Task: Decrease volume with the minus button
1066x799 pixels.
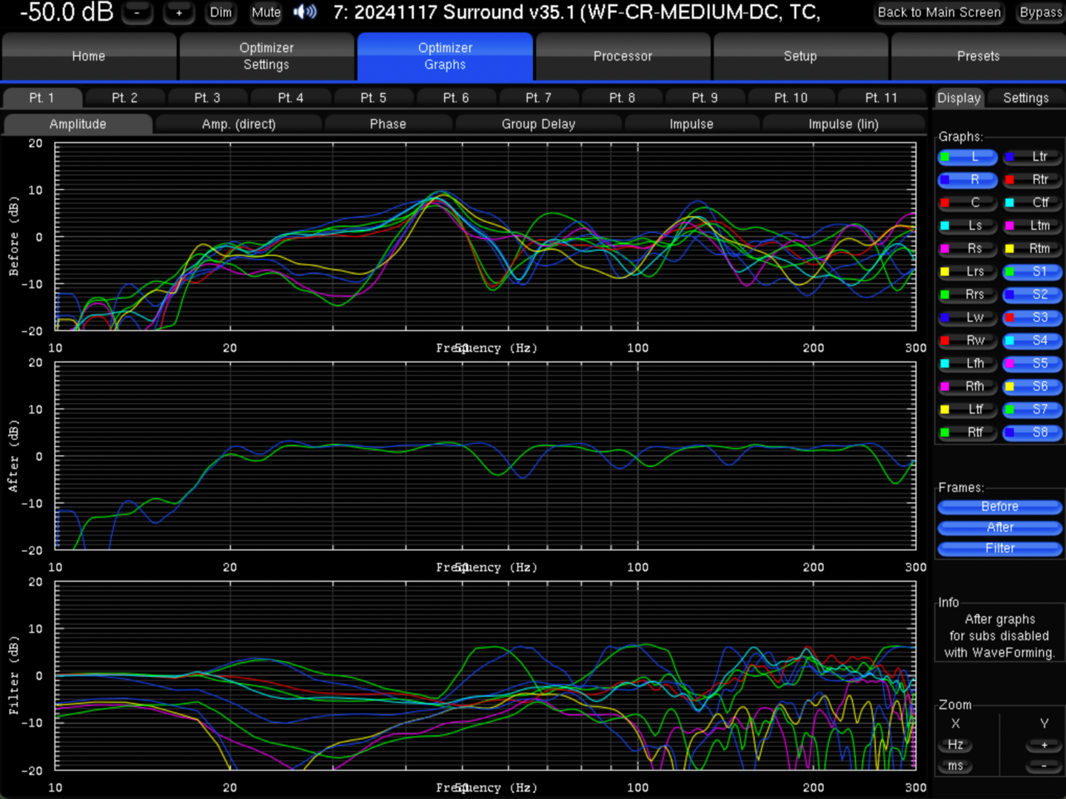Action: tap(137, 13)
